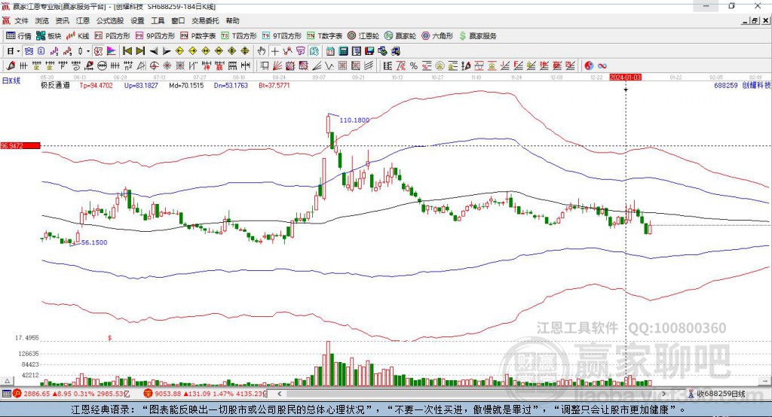Click the 7% percentage tool icon
The image size is (772, 417).
(401, 66)
